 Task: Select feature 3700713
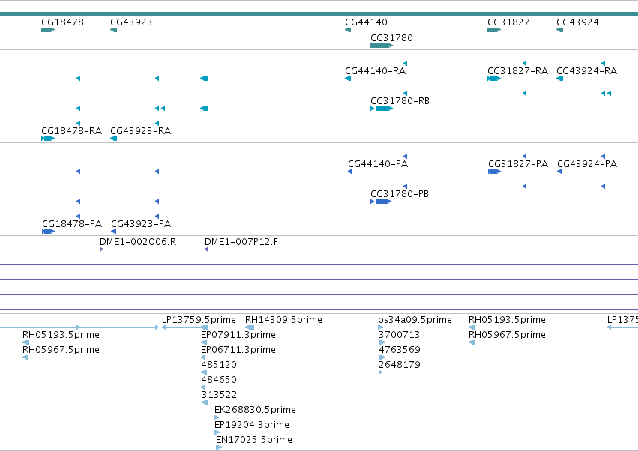pos(399,335)
